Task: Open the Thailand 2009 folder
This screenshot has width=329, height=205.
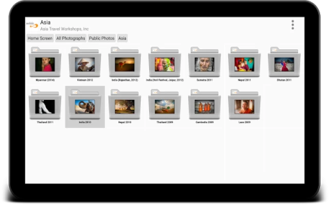Action: [x=164, y=106]
